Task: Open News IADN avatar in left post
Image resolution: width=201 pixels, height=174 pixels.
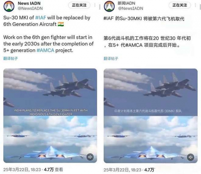Action: 9,6
